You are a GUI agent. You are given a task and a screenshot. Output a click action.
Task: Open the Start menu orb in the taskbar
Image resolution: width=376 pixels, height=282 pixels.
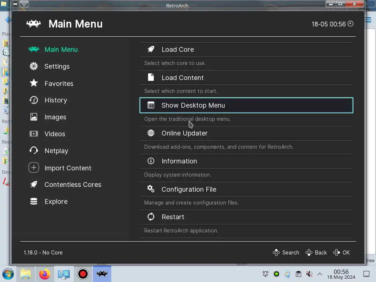(x=8, y=274)
